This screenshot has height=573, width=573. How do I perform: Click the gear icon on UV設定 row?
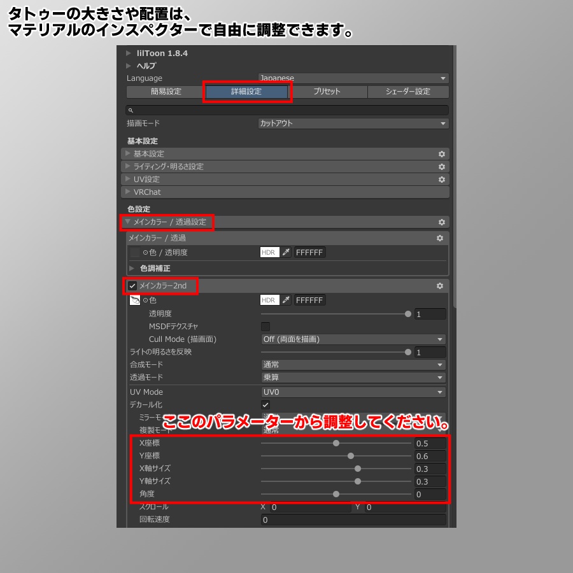[x=441, y=179]
